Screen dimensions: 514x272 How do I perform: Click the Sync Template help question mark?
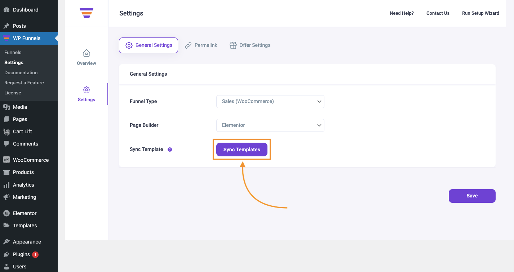pyautogui.click(x=170, y=150)
